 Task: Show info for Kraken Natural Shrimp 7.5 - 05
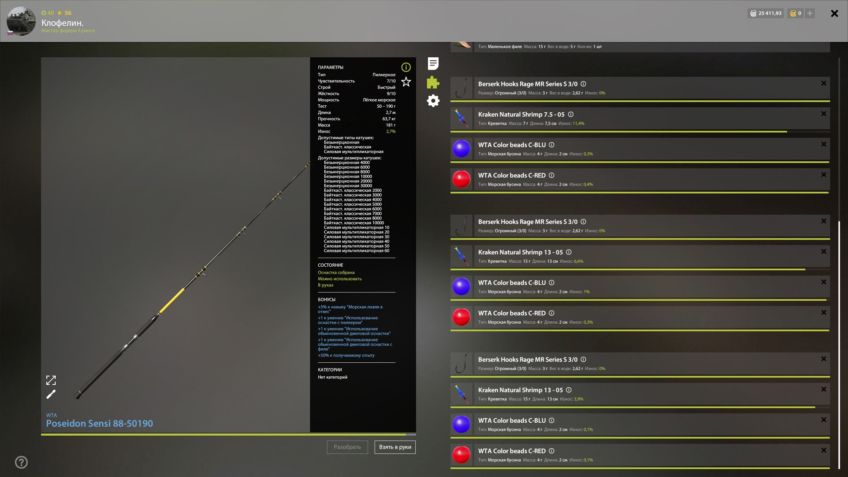point(571,114)
